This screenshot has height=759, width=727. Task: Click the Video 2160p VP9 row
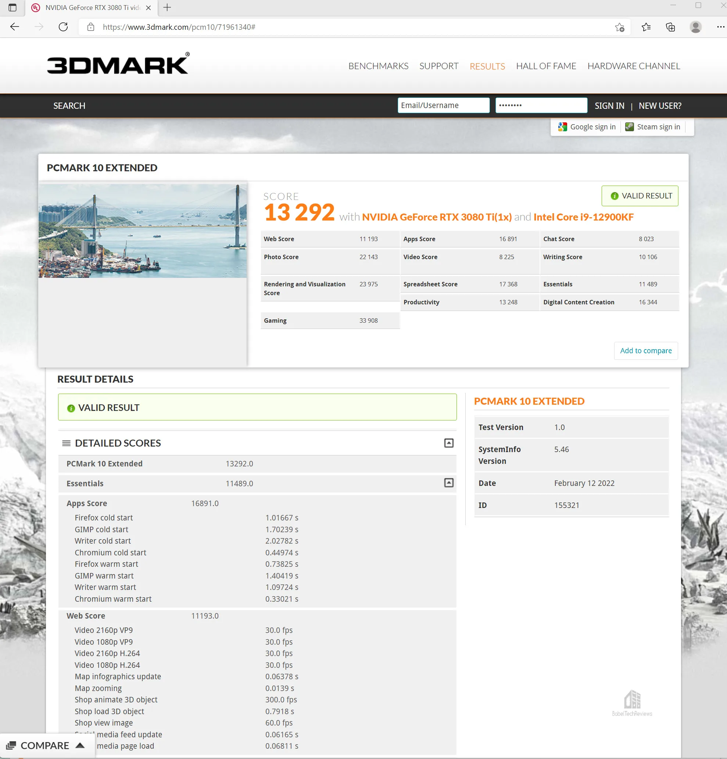click(x=257, y=630)
